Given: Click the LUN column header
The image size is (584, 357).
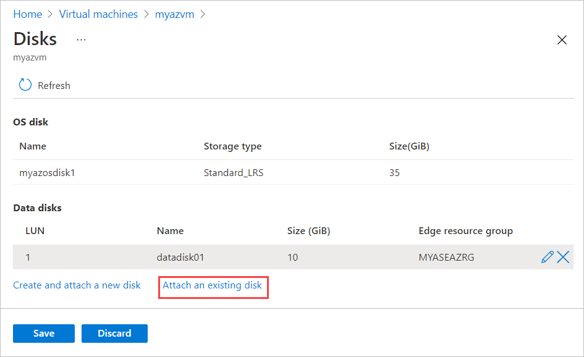Looking at the screenshot, I should 35,230.
